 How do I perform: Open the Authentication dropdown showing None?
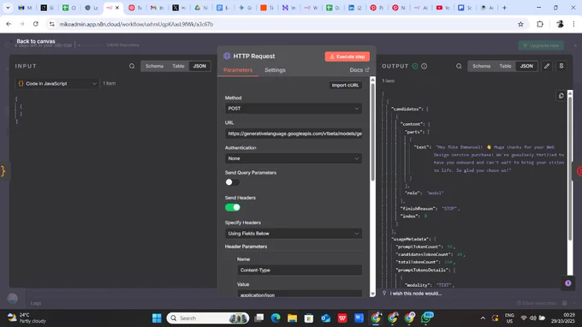point(294,158)
